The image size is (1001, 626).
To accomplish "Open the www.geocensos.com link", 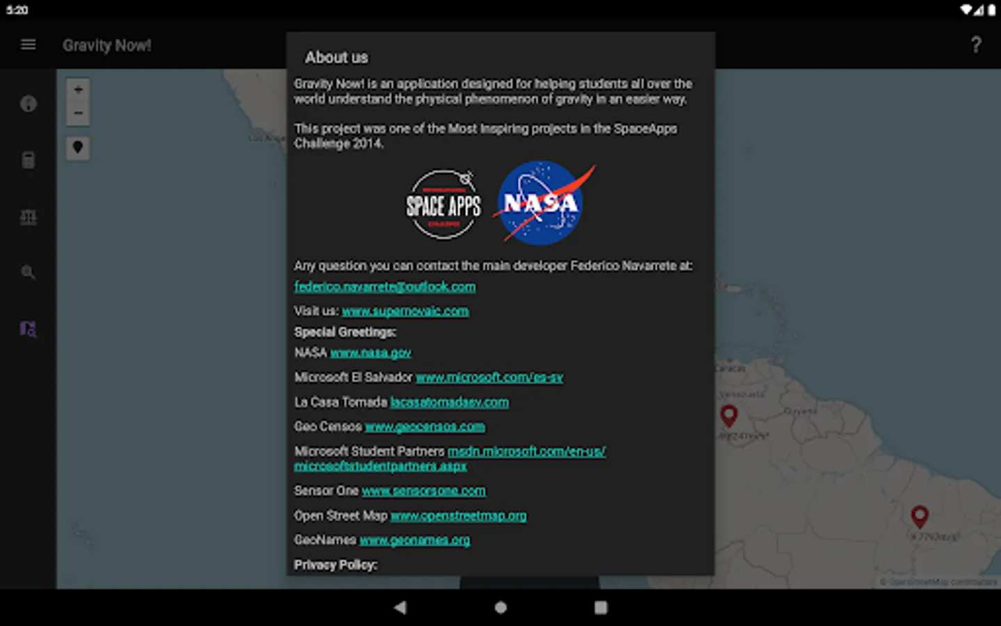I will [425, 426].
